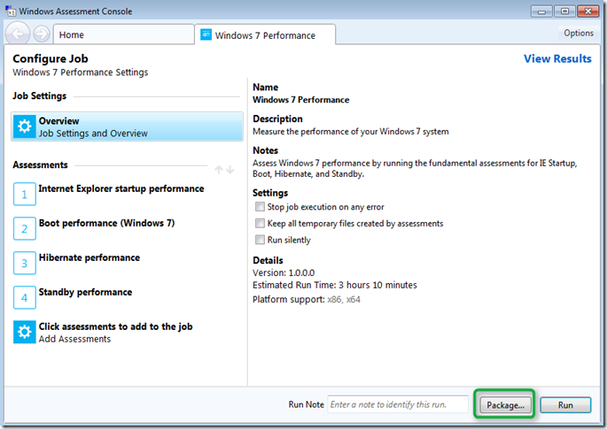Click the number 4 assessment icon
The image size is (607, 429).
25,297
